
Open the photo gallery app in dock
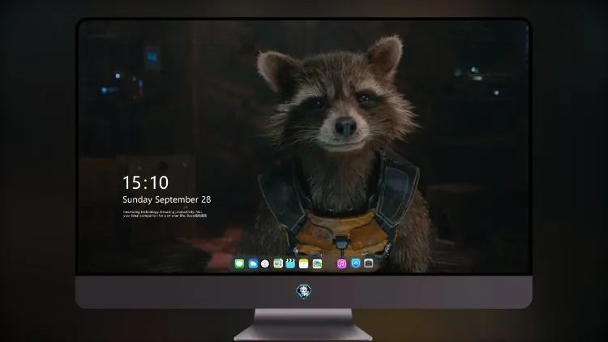tap(317, 264)
